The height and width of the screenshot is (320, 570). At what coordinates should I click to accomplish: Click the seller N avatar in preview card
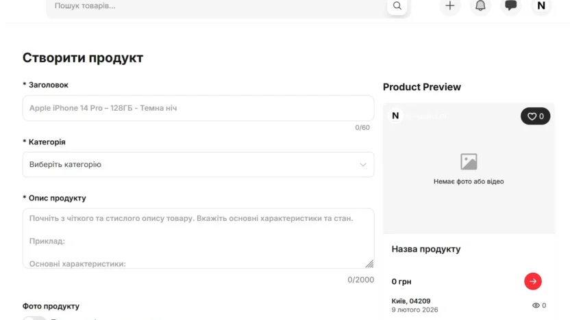click(395, 116)
